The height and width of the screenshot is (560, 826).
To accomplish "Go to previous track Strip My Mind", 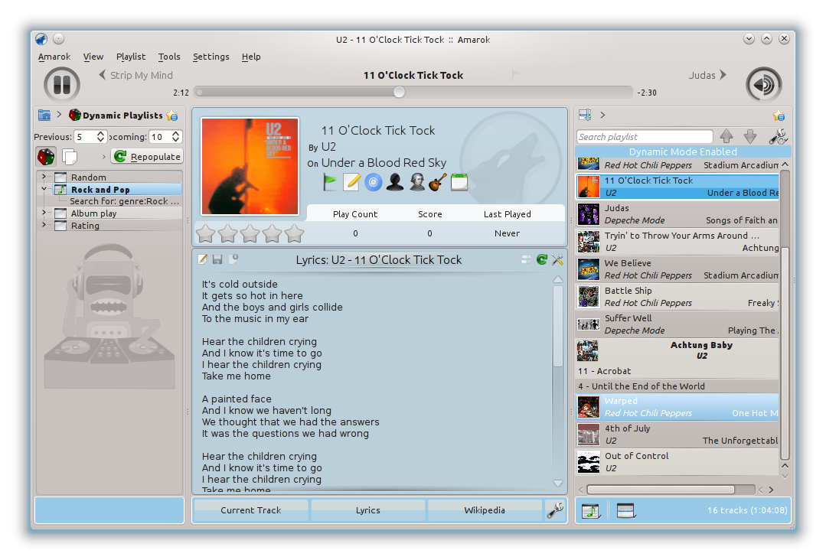I will coord(136,75).
